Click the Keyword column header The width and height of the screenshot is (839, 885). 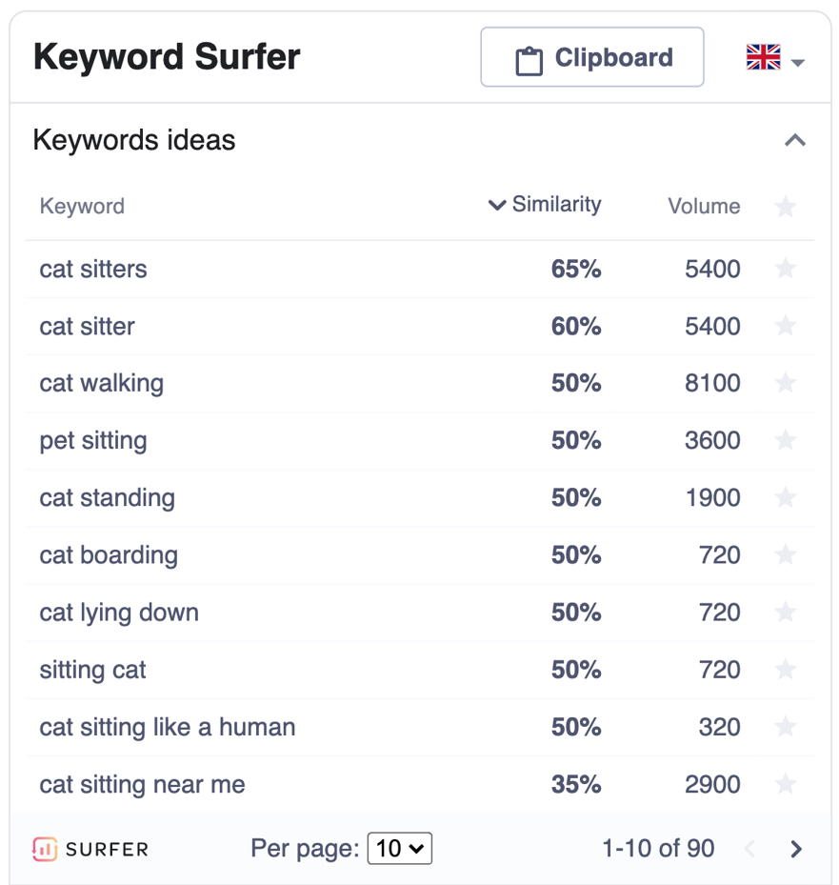pyautogui.click(x=82, y=206)
